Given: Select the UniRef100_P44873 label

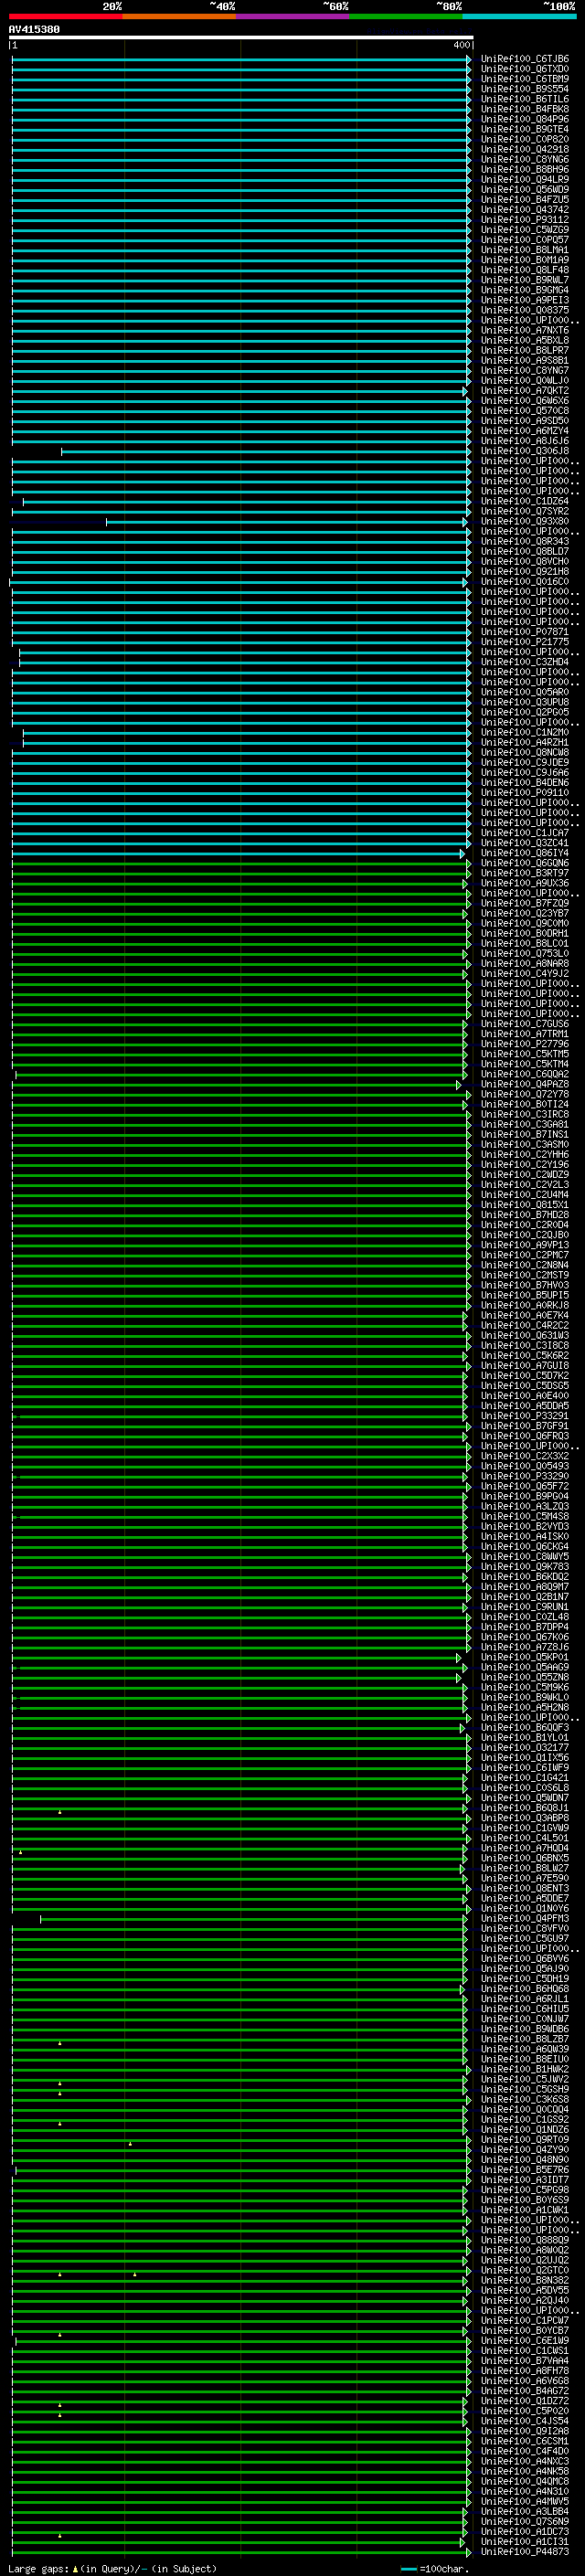Looking at the screenshot, I should pos(525,2551).
